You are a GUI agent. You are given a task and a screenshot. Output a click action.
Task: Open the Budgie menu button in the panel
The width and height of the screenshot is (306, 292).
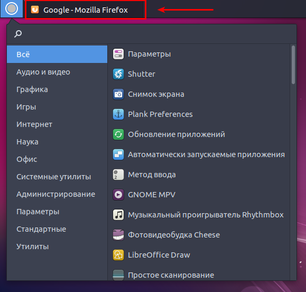click(x=12, y=8)
